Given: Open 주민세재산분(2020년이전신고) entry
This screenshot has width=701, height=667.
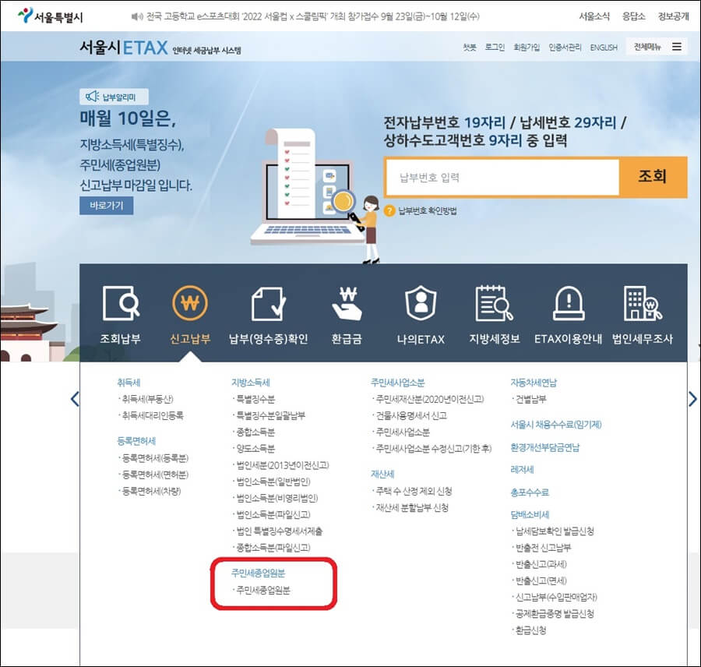Looking at the screenshot, I should point(430,399).
